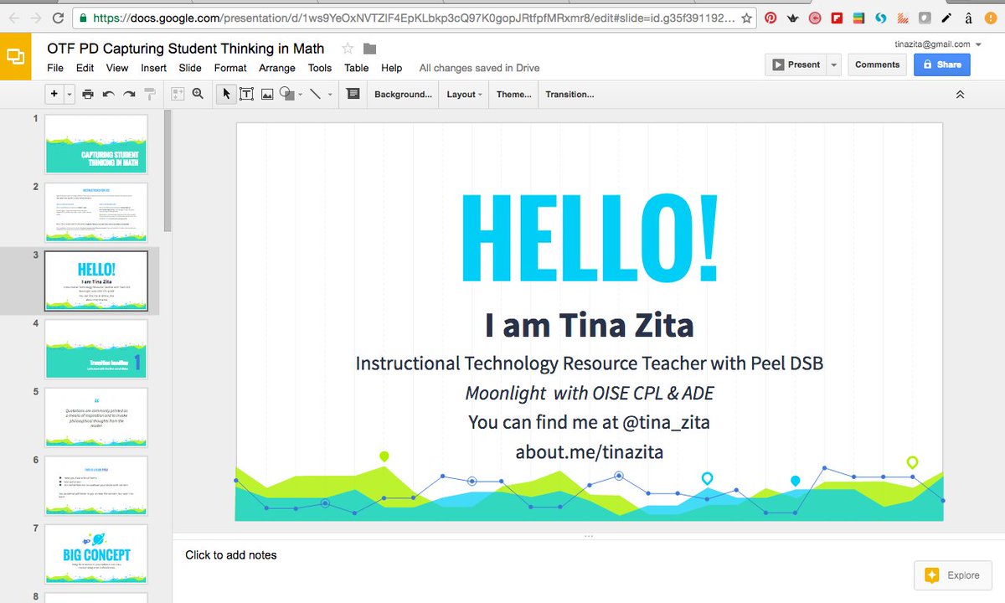The image size is (1005, 603).
Task: Open the Slide menu
Action: click(x=190, y=68)
